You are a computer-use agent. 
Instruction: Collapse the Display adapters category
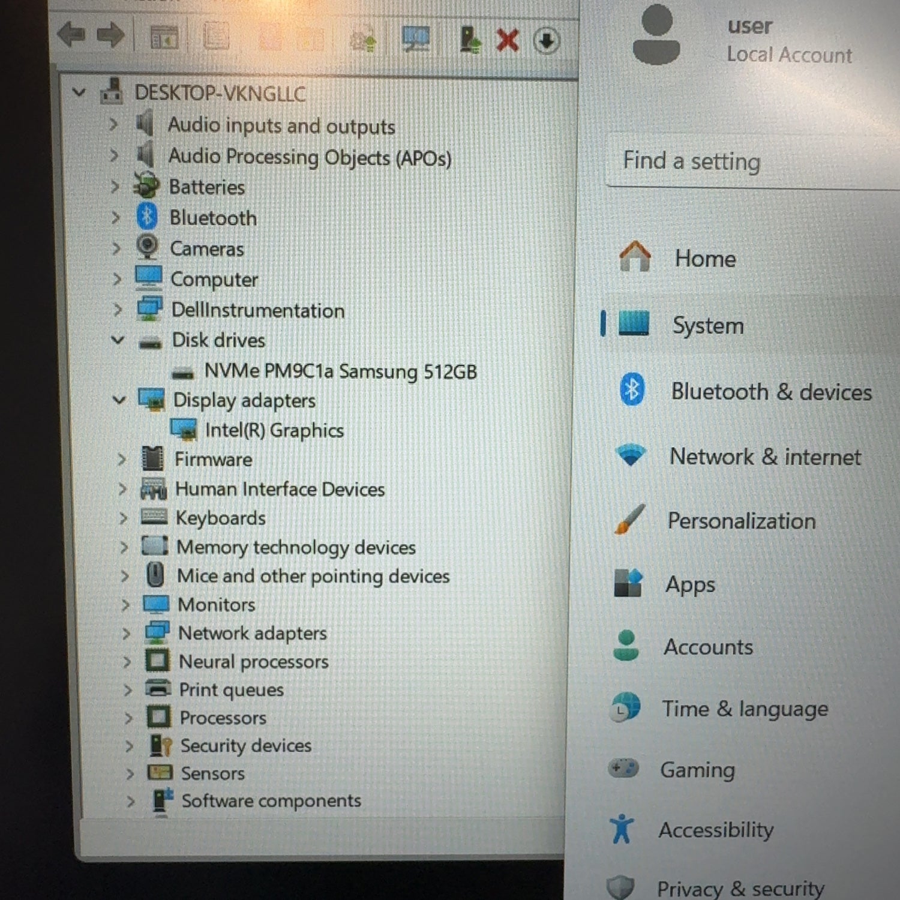click(119, 400)
